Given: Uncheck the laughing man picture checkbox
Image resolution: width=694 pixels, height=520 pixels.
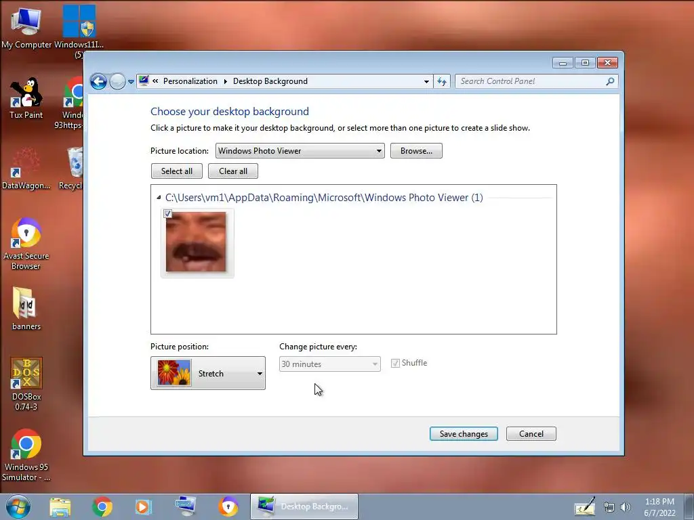Looking at the screenshot, I should pos(168,213).
